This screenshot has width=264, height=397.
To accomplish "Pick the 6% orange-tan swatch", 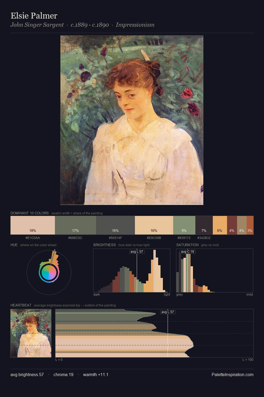I will [220, 225].
